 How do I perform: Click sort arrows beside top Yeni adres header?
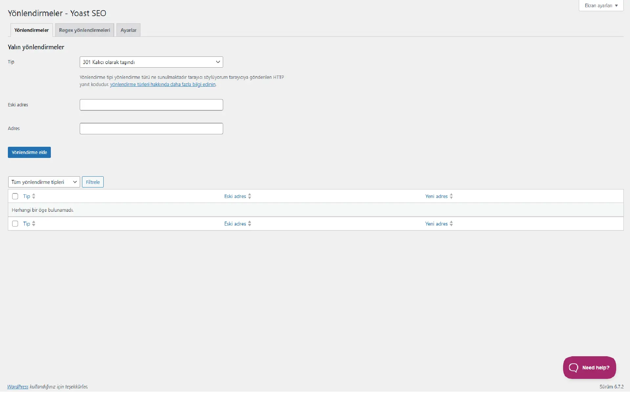(x=451, y=196)
